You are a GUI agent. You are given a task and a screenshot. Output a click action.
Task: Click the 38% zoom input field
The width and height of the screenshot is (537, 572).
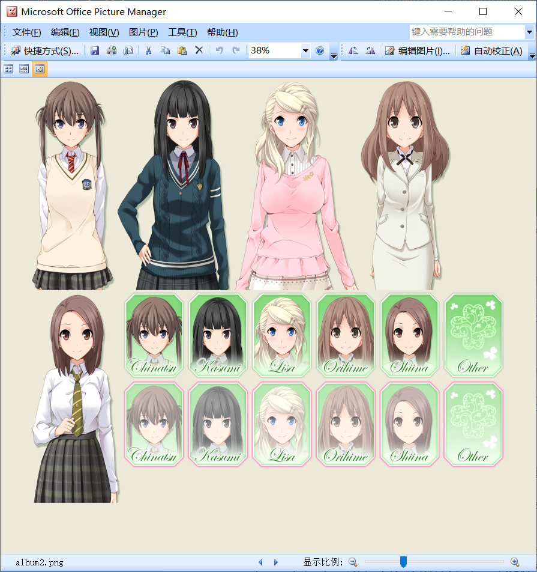pos(275,50)
